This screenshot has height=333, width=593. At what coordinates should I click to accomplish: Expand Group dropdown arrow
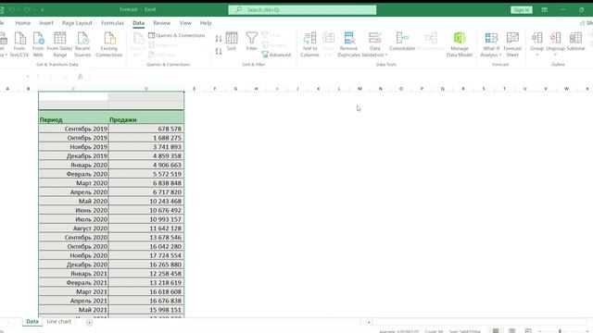tap(537, 55)
